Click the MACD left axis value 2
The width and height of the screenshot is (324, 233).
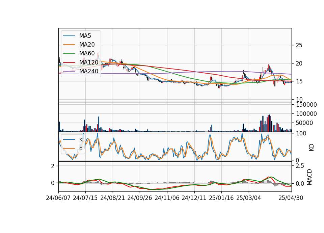coord(53,166)
